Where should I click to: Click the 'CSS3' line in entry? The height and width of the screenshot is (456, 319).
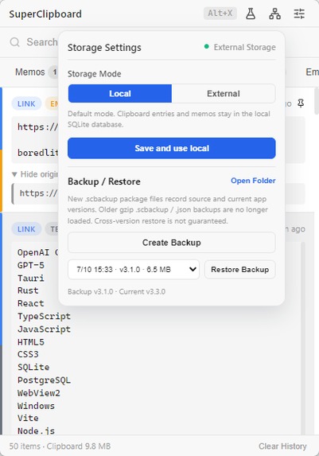click(x=28, y=354)
